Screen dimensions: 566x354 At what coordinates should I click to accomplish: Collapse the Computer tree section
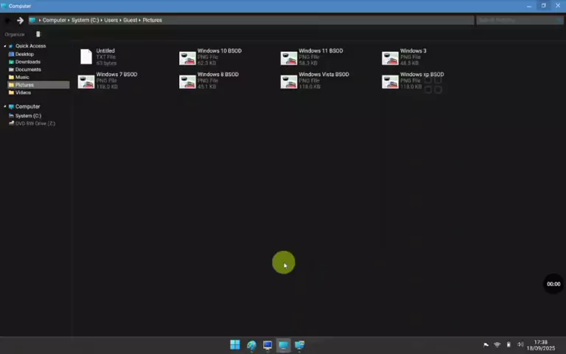coord(5,106)
